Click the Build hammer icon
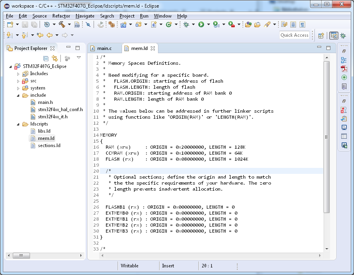 click(x=62, y=24)
